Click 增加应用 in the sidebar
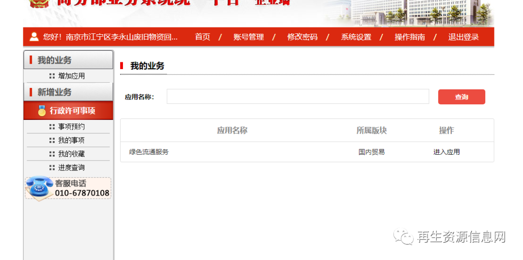The height and width of the screenshot is (260, 523). pos(71,76)
